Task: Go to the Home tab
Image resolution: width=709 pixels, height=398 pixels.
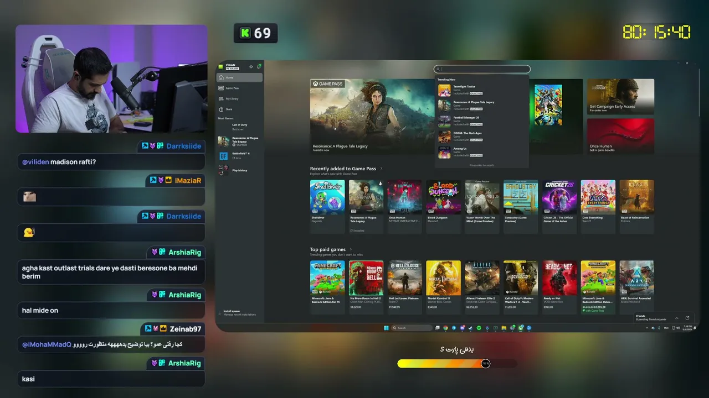Action: click(239, 77)
